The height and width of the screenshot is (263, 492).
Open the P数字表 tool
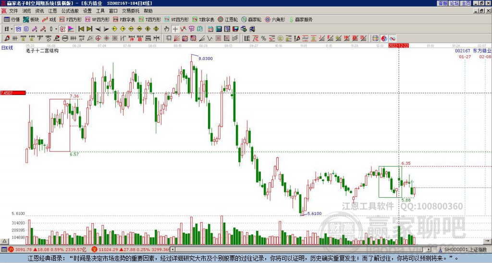point(124,20)
